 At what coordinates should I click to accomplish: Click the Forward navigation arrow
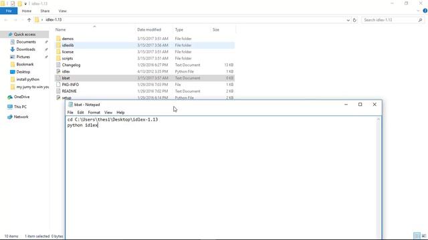pos(15,20)
